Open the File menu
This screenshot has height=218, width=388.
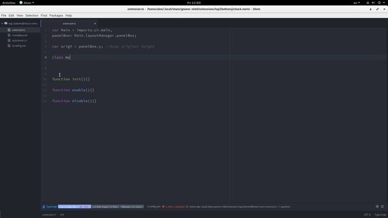point(4,15)
